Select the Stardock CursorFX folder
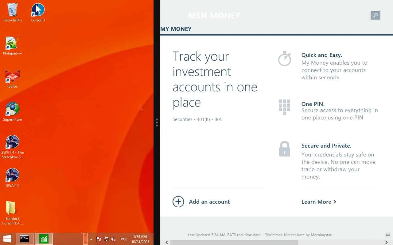The image size is (393, 245). (x=13, y=213)
